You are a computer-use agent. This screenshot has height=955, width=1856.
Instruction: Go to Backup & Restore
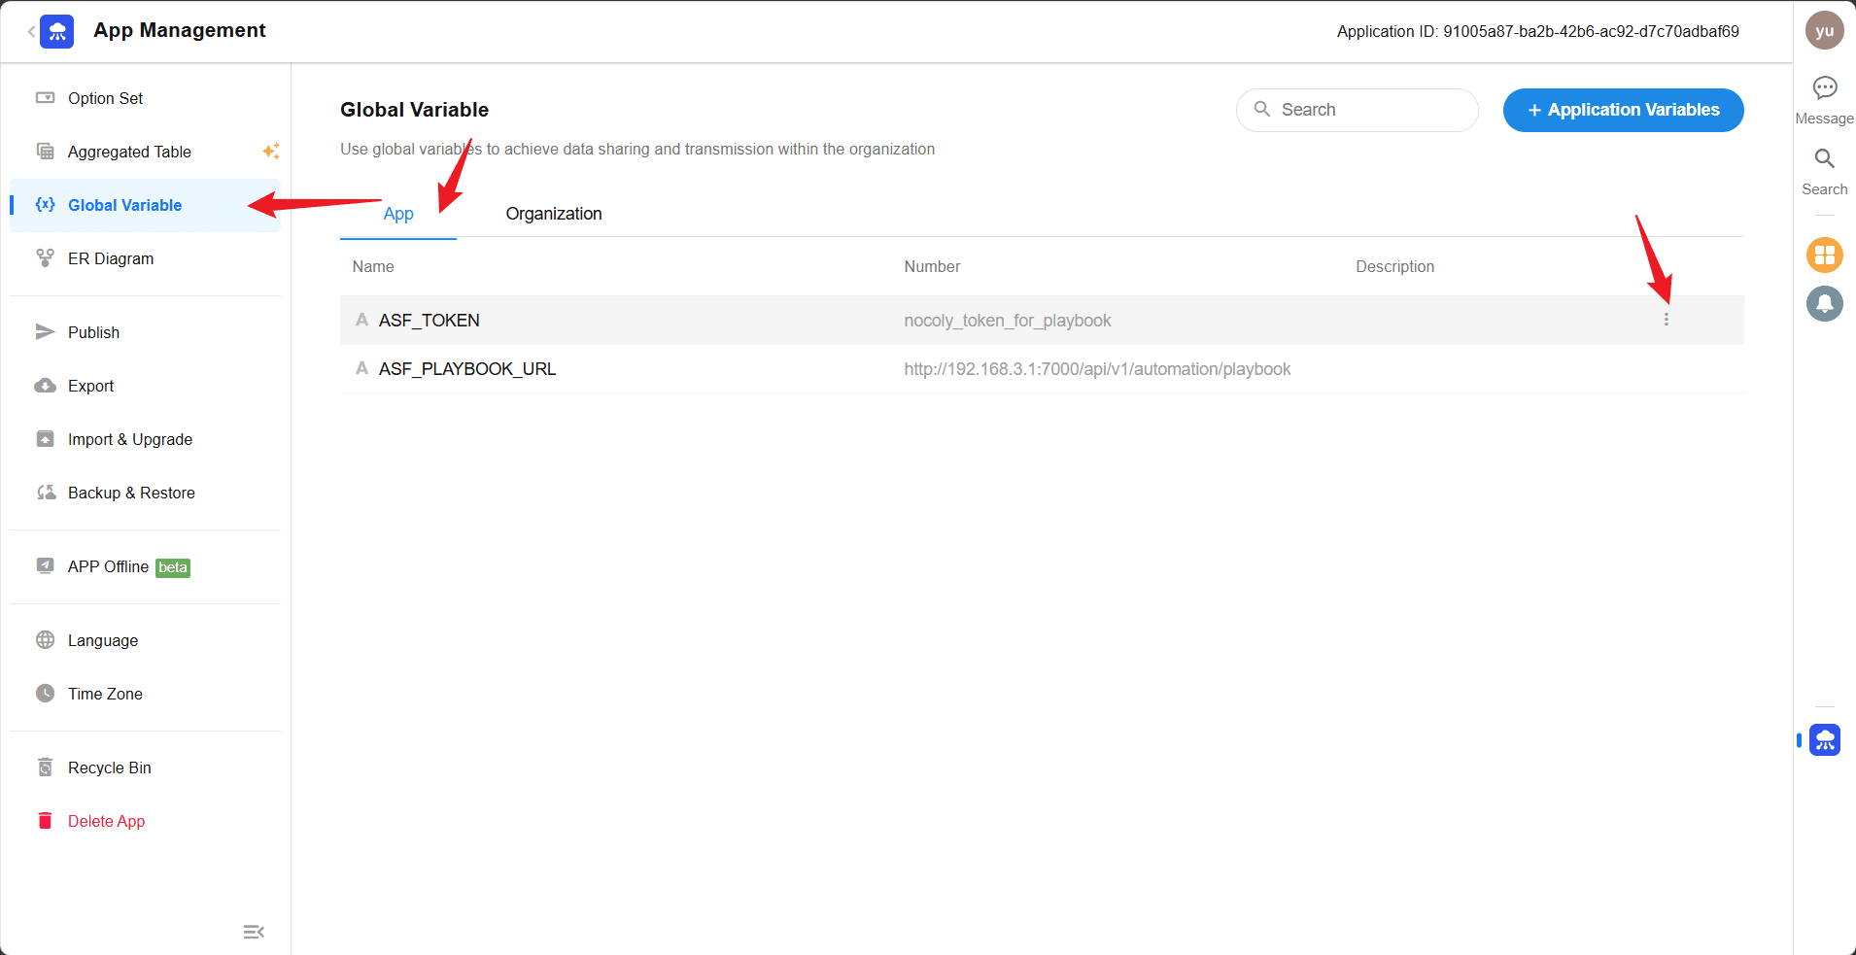pos(131,494)
